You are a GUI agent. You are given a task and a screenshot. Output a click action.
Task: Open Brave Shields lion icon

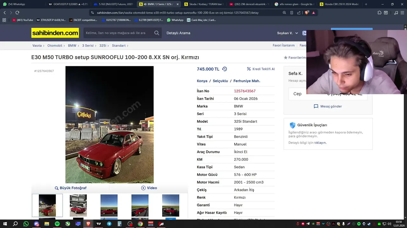tap(307, 13)
